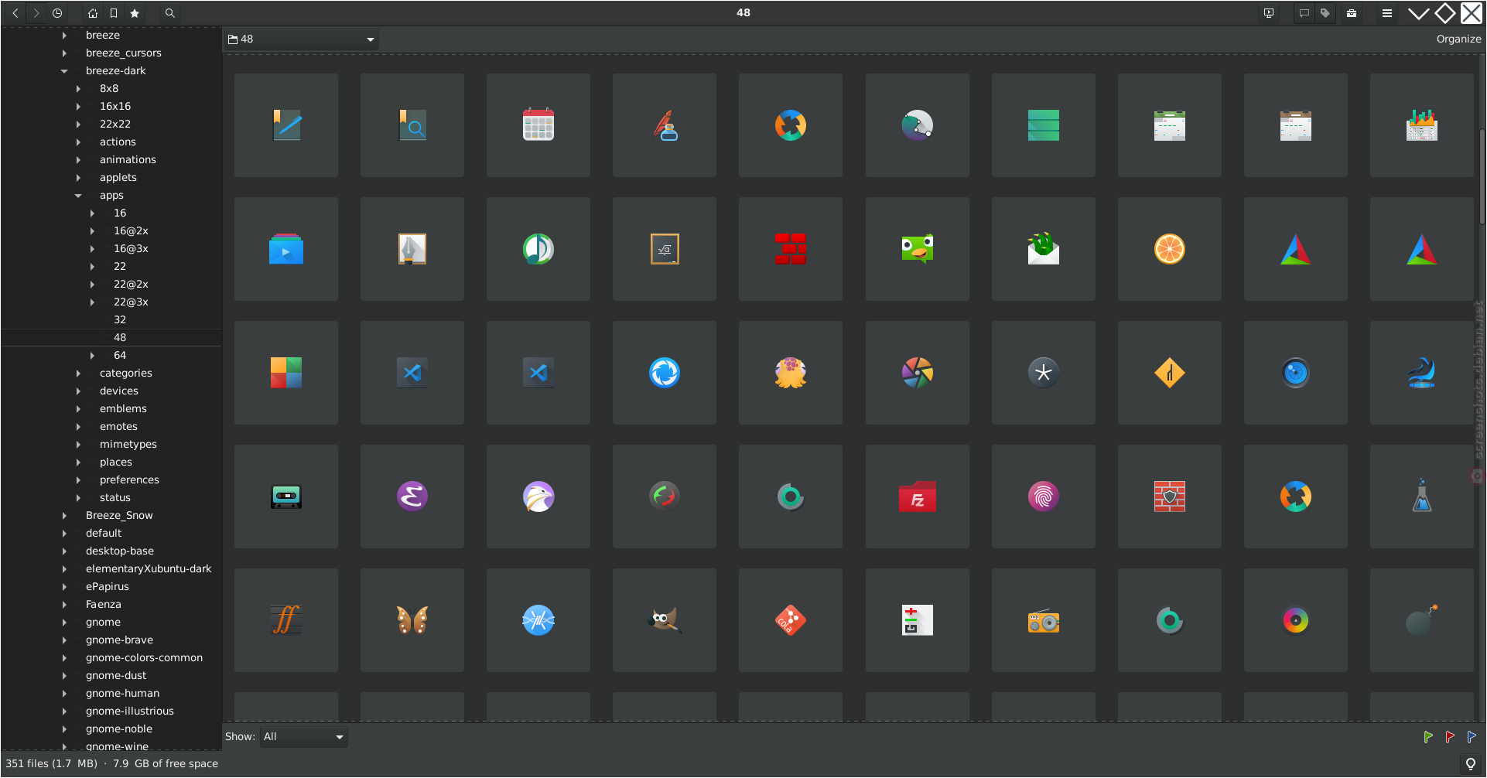
Task: Select the orange slice icon thumbnail
Action: click(1170, 249)
